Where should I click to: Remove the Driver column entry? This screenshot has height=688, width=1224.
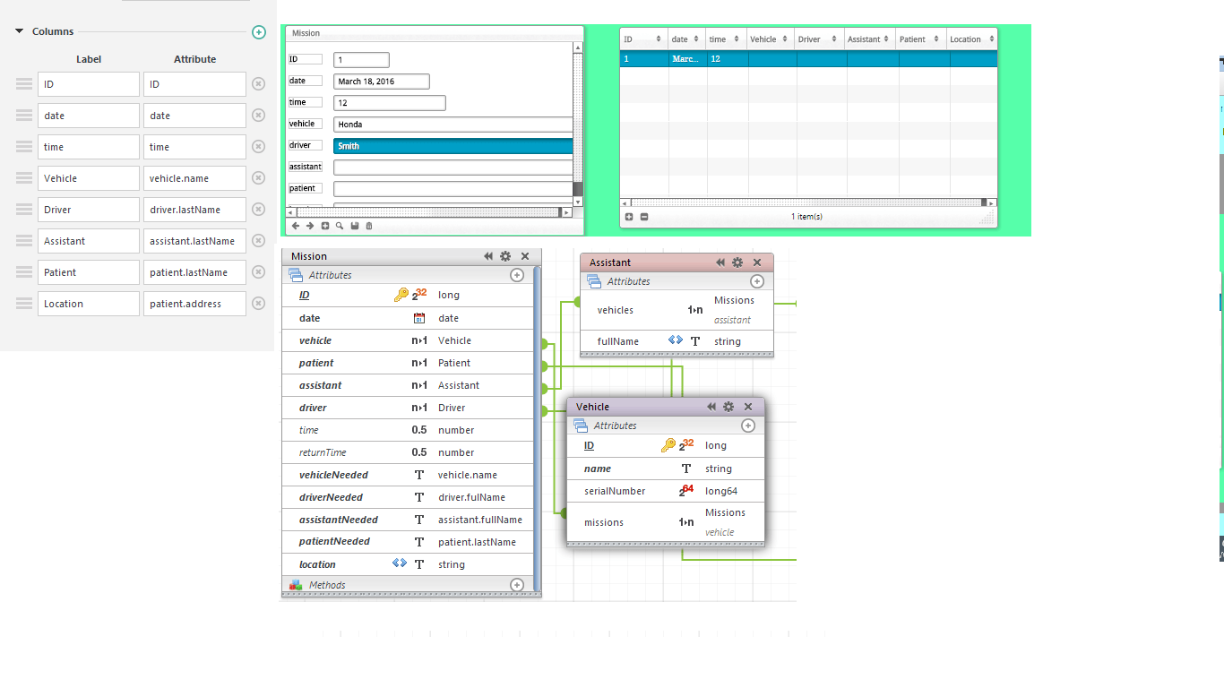(x=258, y=210)
